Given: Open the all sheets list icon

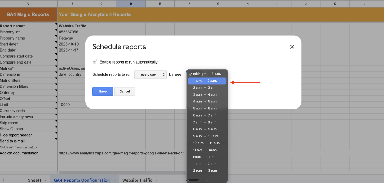Looking at the screenshot, I should (15, 180).
